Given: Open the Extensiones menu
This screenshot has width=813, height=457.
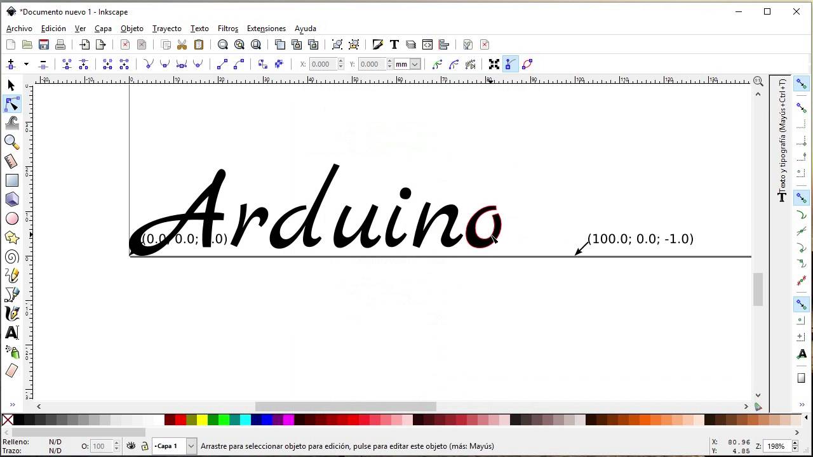Looking at the screenshot, I should click(x=266, y=29).
